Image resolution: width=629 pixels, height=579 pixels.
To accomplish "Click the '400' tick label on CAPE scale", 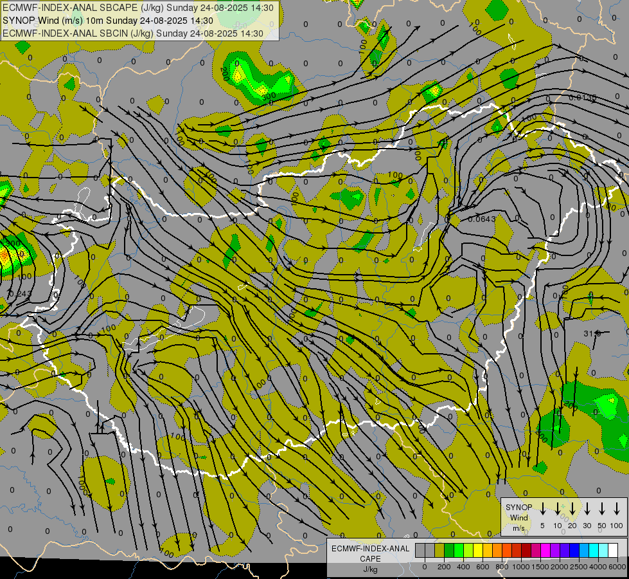I will pos(463,567).
